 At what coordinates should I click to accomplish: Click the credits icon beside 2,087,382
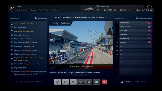coord(98,10)
